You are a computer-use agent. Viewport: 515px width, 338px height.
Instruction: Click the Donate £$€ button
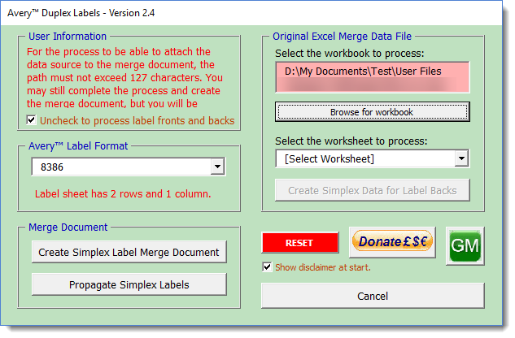coord(392,242)
